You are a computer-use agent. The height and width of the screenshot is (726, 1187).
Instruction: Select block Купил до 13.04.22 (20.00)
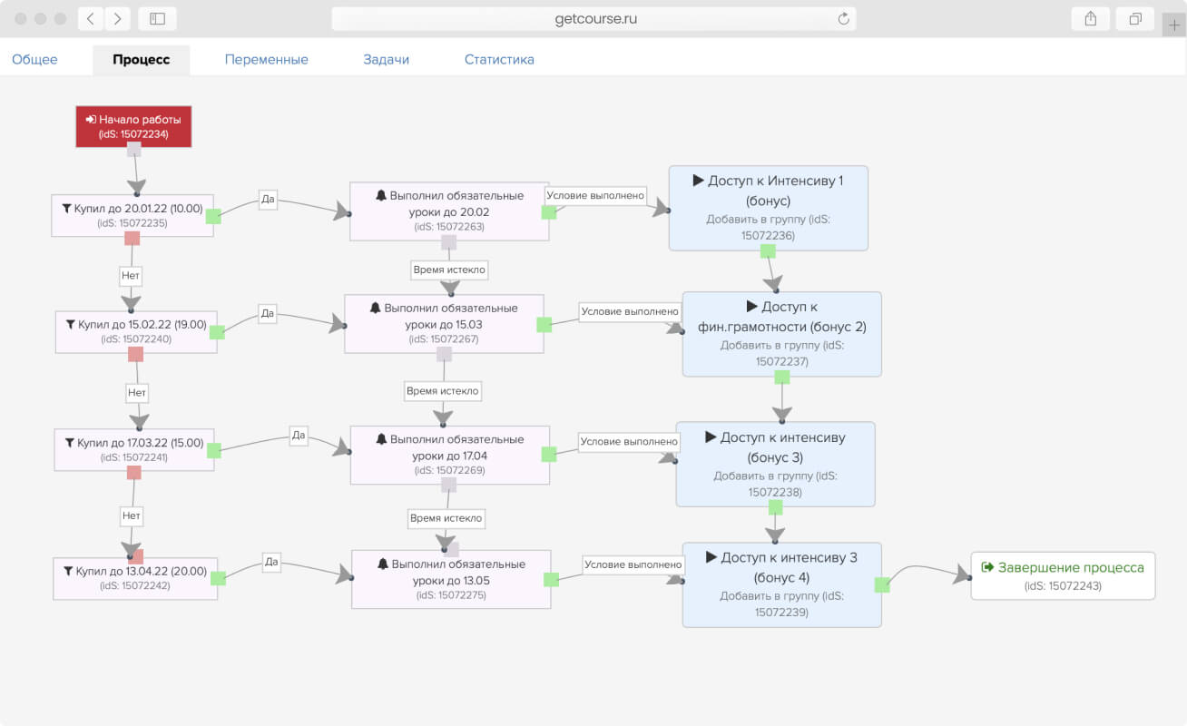(x=134, y=578)
